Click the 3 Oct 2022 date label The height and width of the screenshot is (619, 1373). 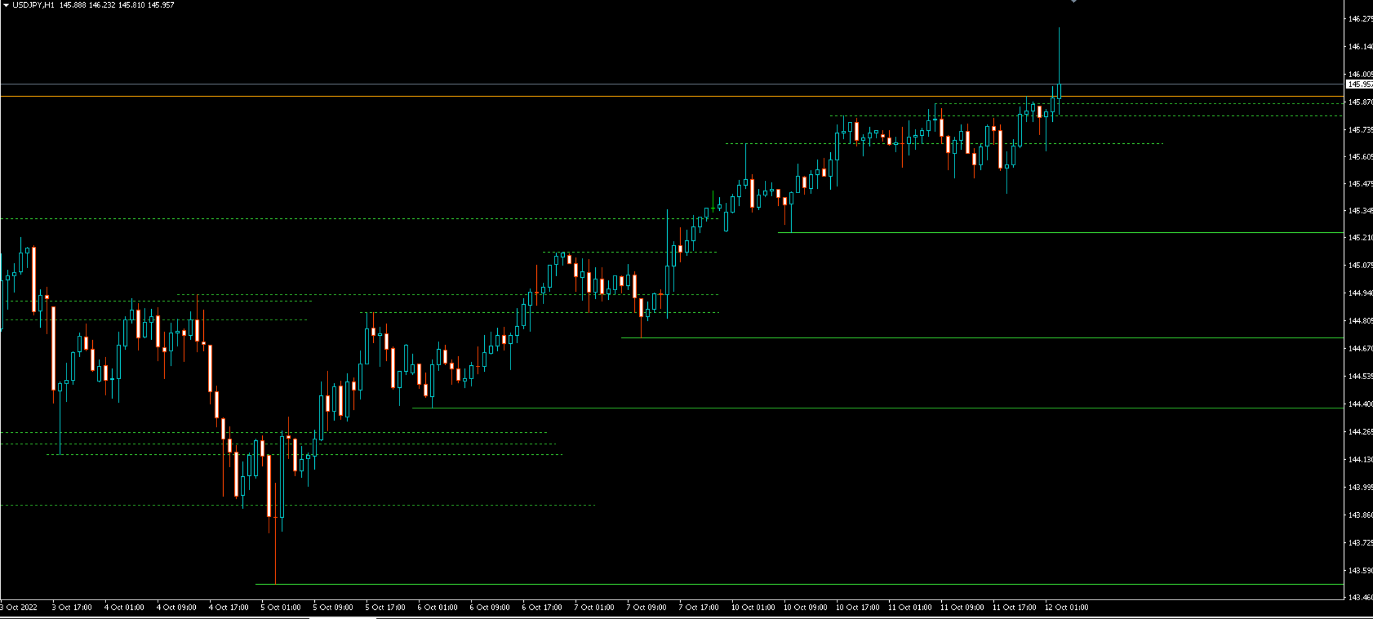pyautogui.click(x=19, y=607)
